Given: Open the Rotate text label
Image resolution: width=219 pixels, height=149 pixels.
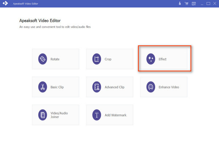Looking at the screenshot, I should coord(55,59).
